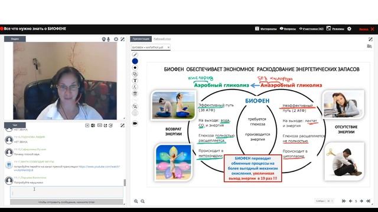Screen dimensions: 378x212
Task: Select the Text tool marked T
Action: pyautogui.click(x=135, y=81)
